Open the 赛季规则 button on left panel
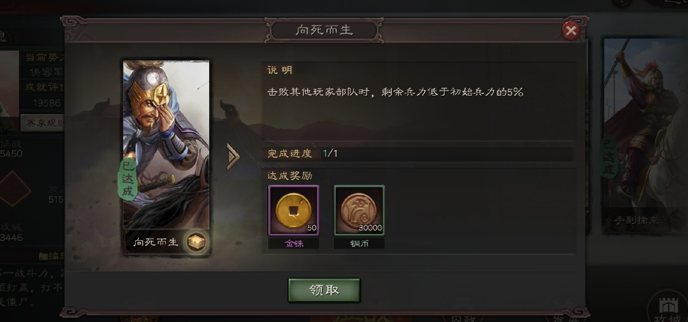The width and height of the screenshot is (688, 322). (x=42, y=123)
